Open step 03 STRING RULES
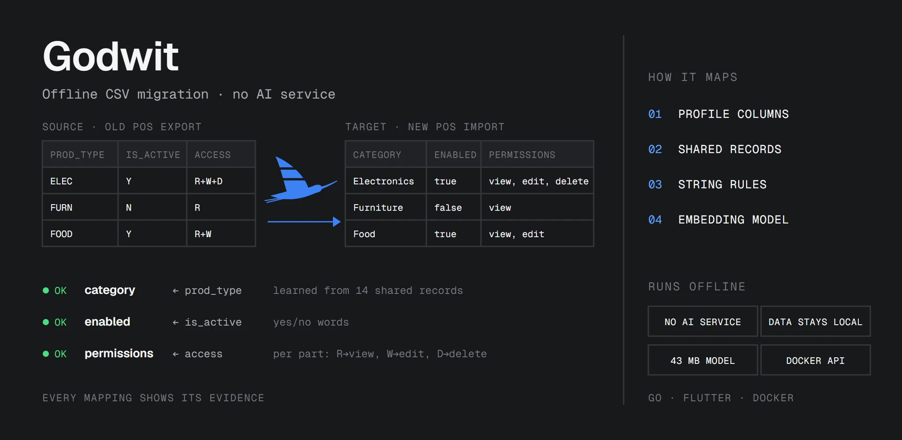This screenshot has height=440, width=902. [707, 185]
